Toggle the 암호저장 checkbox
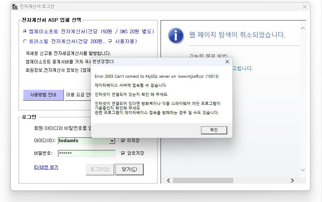The height and width of the screenshot is (202, 322). tap(123, 153)
